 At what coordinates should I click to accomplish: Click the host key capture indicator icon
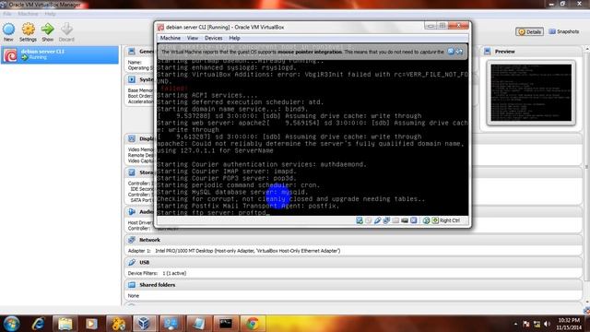tap(435, 220)
